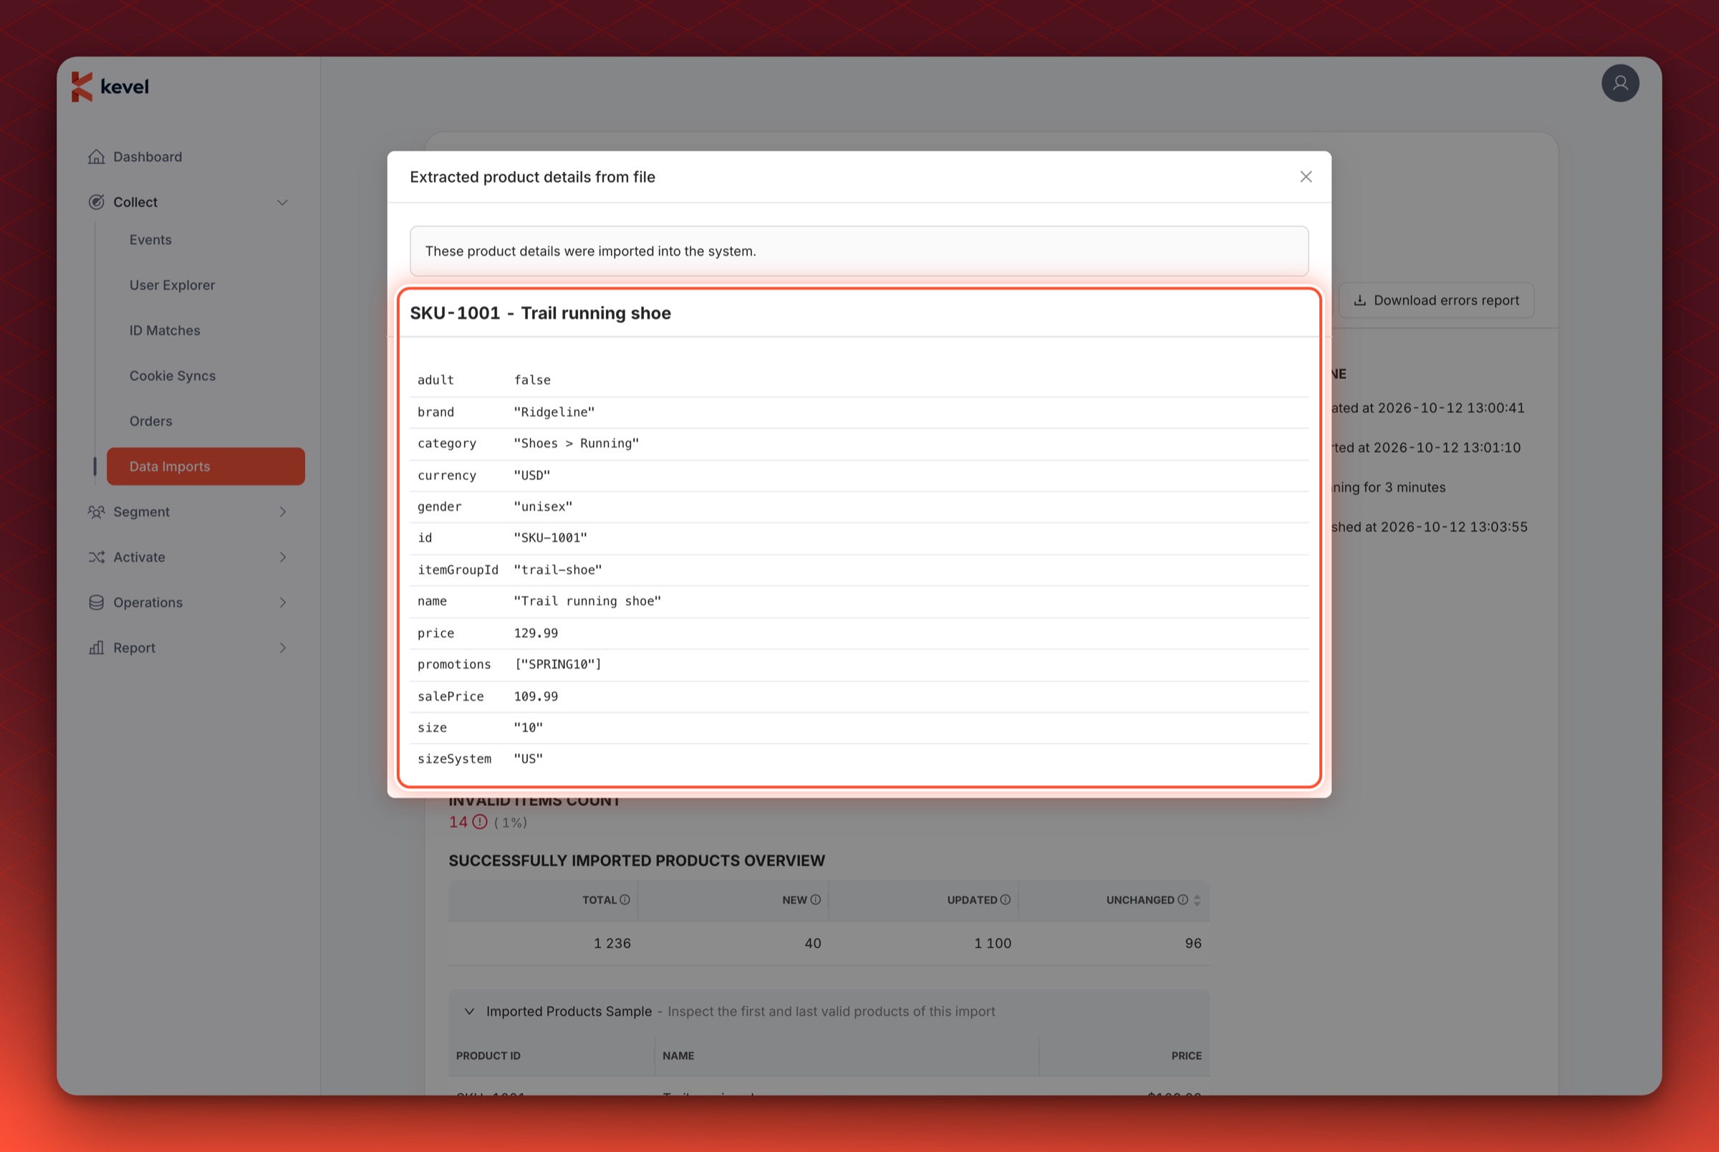Click the download icon in errors report button
The image size is (1719, 1152).
[x=1359, y=300]
